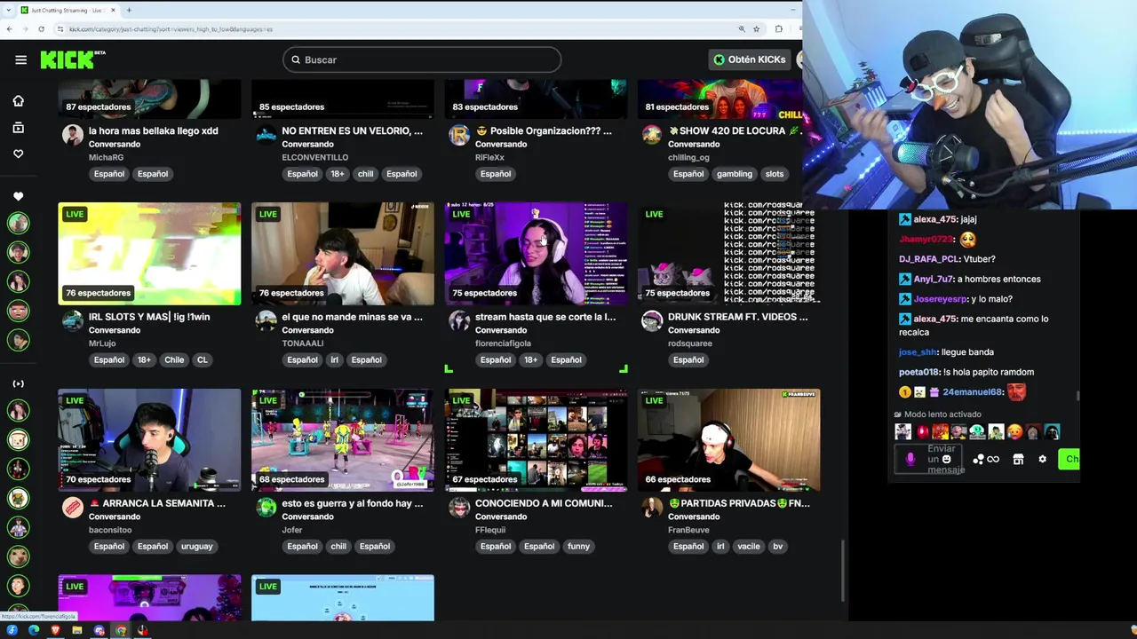Open the Following heart outline in the sidebar
The height and width of the screenshot is (639, 1137).
coord(18,154)
